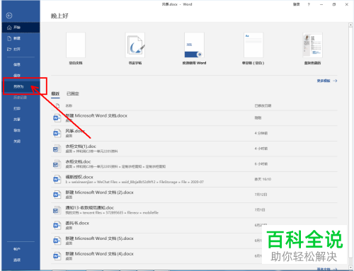Viewport: 354px width, 271px height.
Task: Open 新建 Microsoft Word 文档 (5).docx
Action: point(194,241)
